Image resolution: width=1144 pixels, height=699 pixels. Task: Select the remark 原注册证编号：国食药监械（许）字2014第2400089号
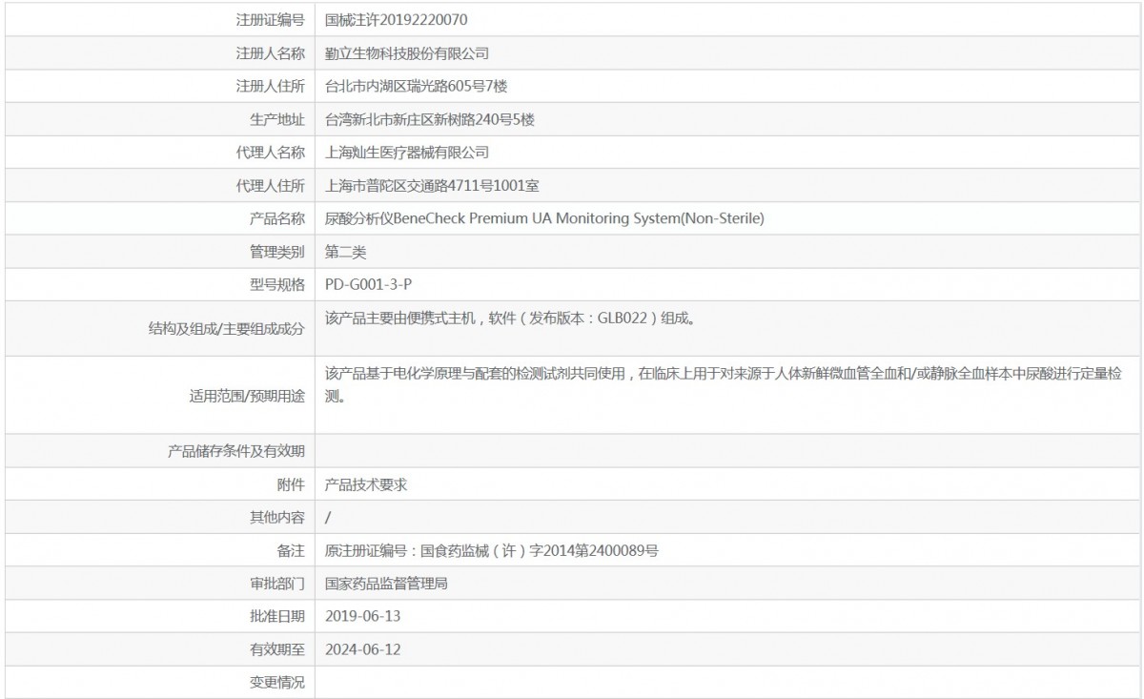(493, 551)
